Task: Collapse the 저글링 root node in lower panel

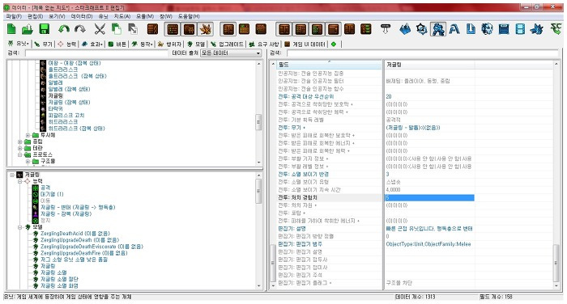Action: [12, 175]
